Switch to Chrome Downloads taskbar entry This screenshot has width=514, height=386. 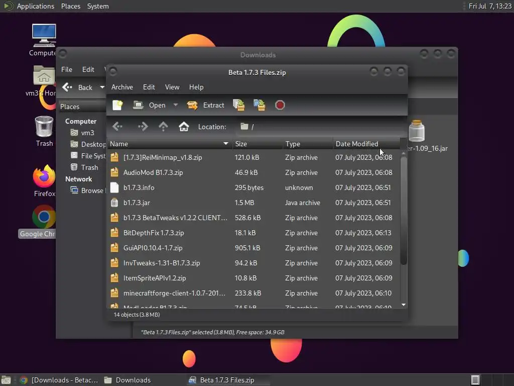coord(59,380)
